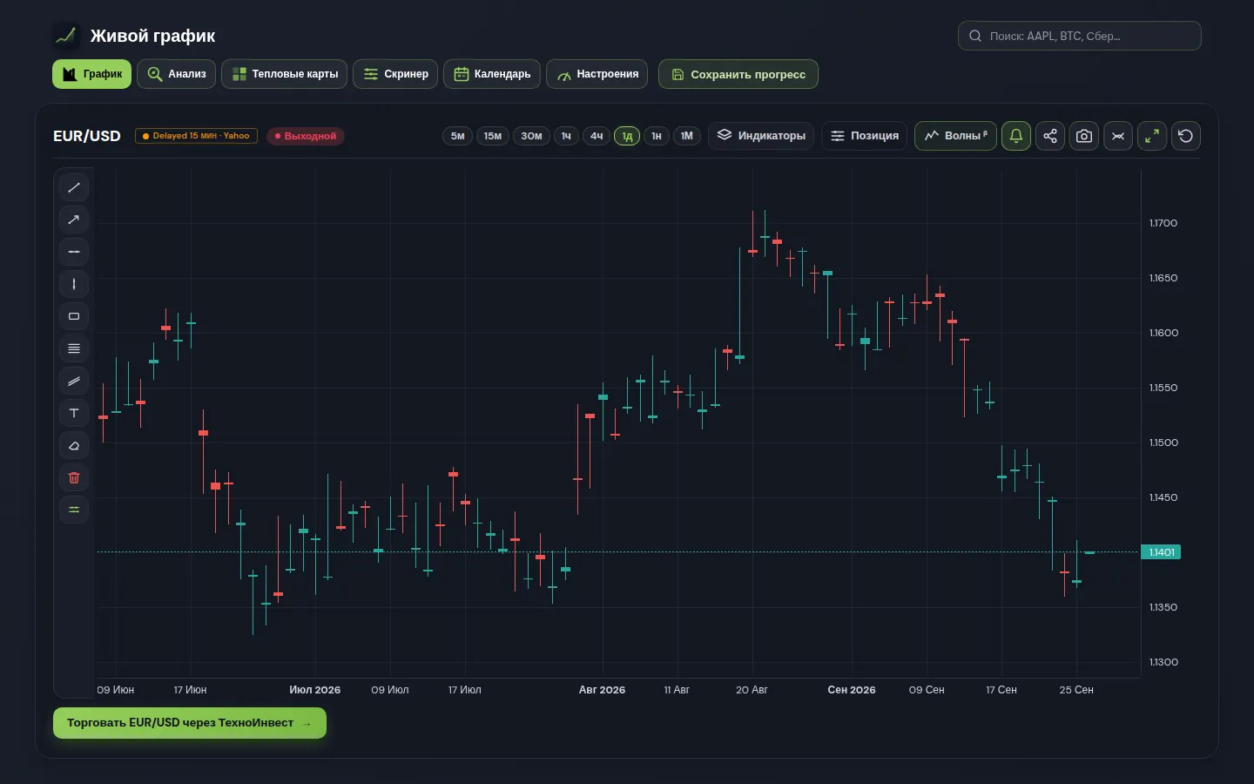Select the parallel channel tool
1254x784 pixels.
(74, 381)
